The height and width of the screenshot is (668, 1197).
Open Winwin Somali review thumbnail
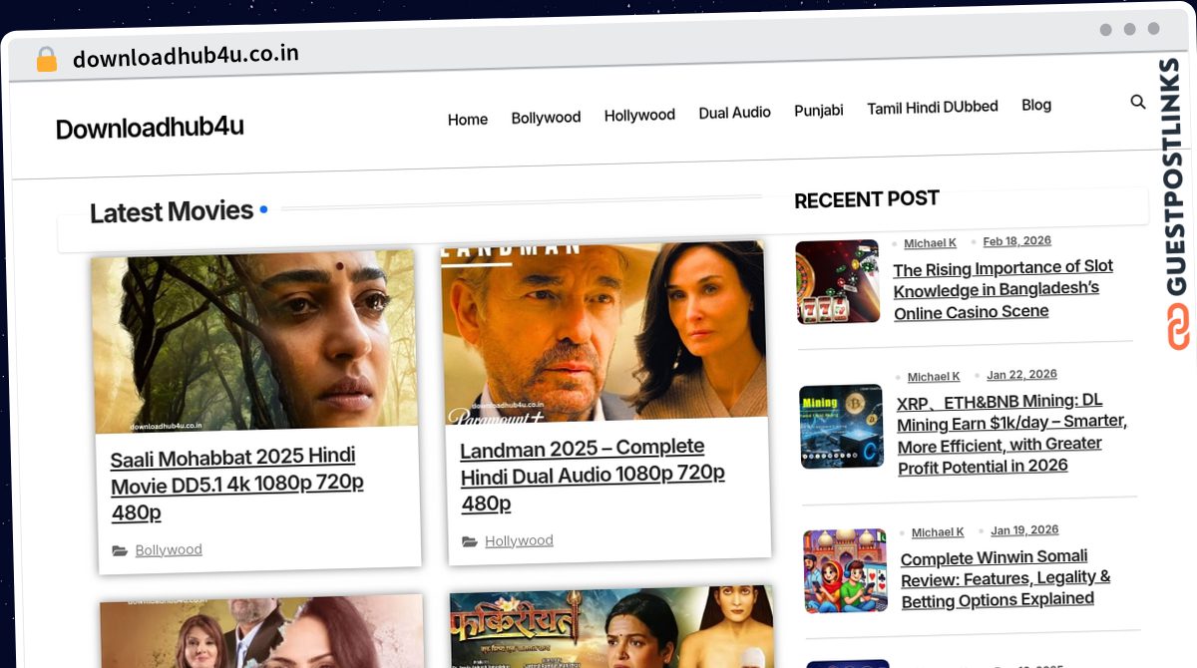click(845, 571)
